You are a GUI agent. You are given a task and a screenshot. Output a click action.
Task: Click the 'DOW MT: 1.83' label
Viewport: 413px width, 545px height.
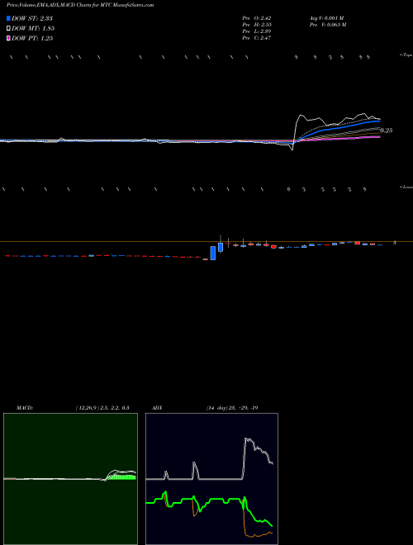pos(33,29)
